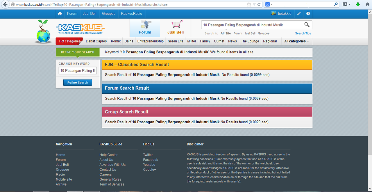
Task: Select All Site search scope
Action: pyautogui.click(x=226, y=33)
